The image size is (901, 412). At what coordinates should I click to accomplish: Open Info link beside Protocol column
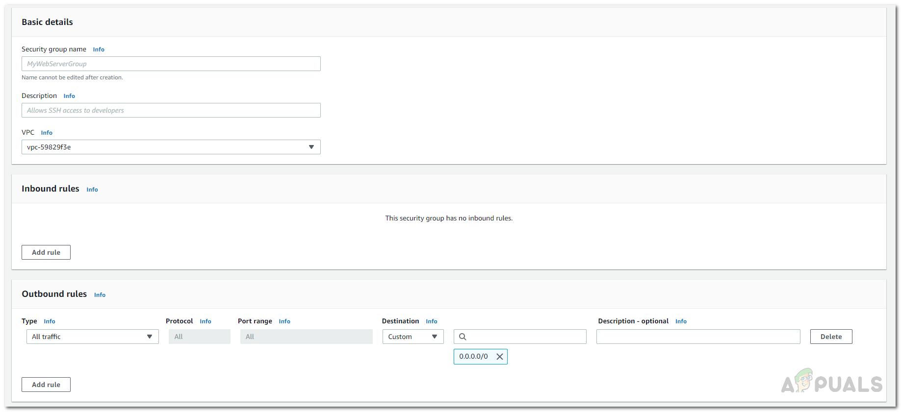coord(206,321)
